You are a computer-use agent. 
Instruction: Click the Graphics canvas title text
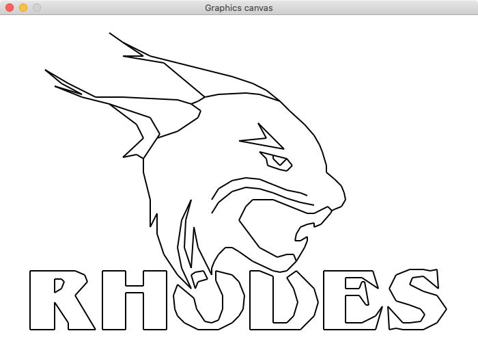[x=239, y=8]
